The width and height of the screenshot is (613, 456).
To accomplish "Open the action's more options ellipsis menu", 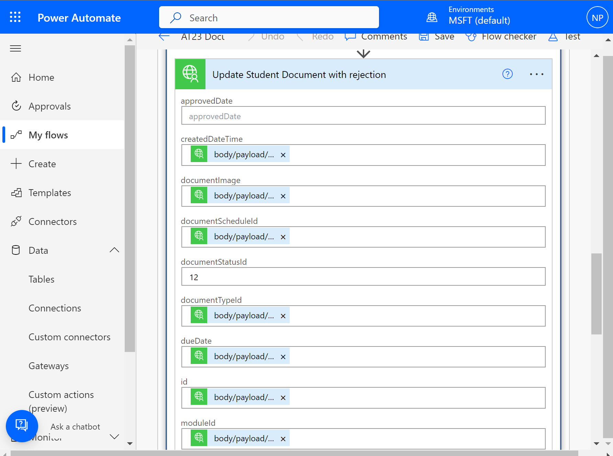I will pos(537,74).
